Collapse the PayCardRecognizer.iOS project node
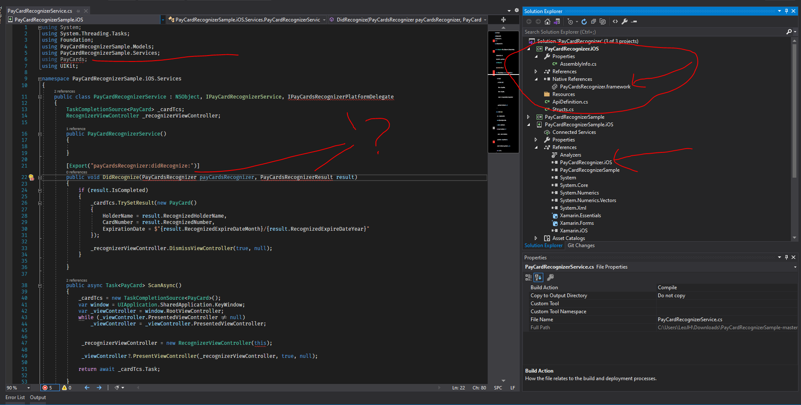801x405 pixels. click(x=529, y=49)
